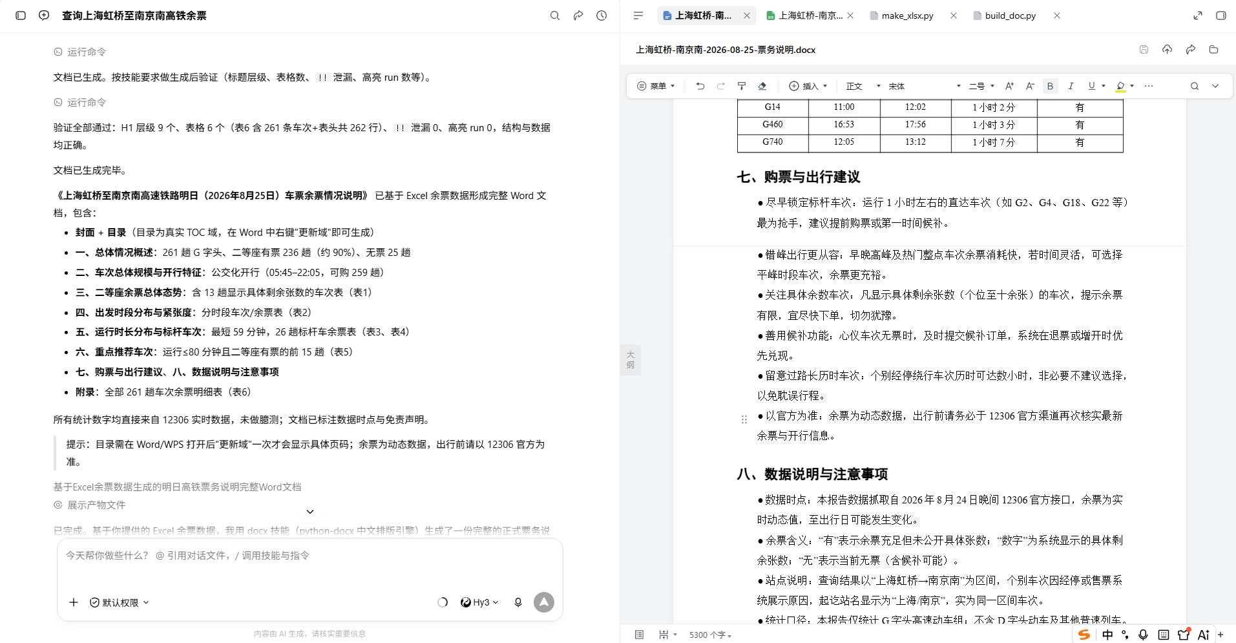
Task: Clear formatting with eraser icon
Action: tap(762, 86)
